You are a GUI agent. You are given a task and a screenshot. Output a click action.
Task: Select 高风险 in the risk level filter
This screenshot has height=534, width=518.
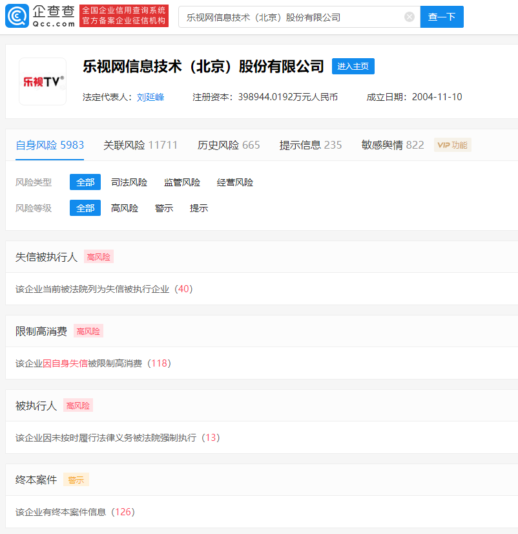124,208
